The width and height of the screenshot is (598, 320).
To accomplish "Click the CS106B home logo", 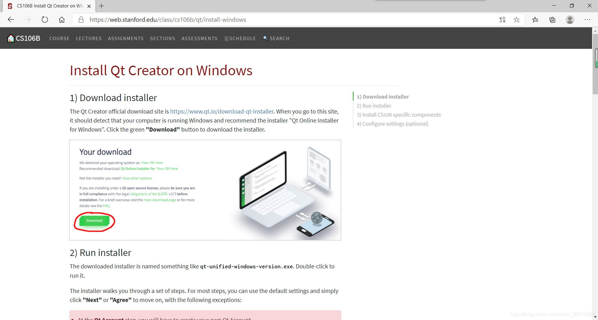I will pyautogui.click(x=24, y=38).
